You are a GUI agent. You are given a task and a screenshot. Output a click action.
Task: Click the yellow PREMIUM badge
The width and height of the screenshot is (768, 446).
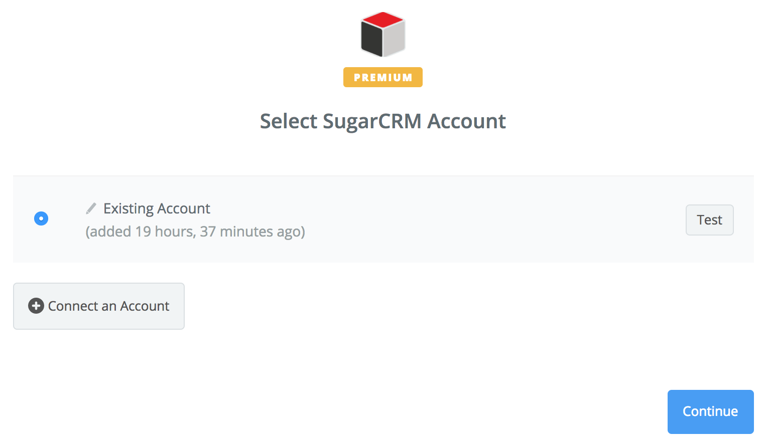(383, 77)
